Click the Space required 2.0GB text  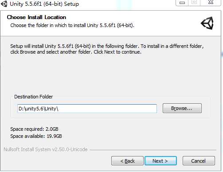34,129
